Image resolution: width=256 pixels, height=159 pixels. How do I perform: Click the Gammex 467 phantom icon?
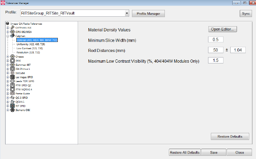pyautogui.click(x=12, y=65)
